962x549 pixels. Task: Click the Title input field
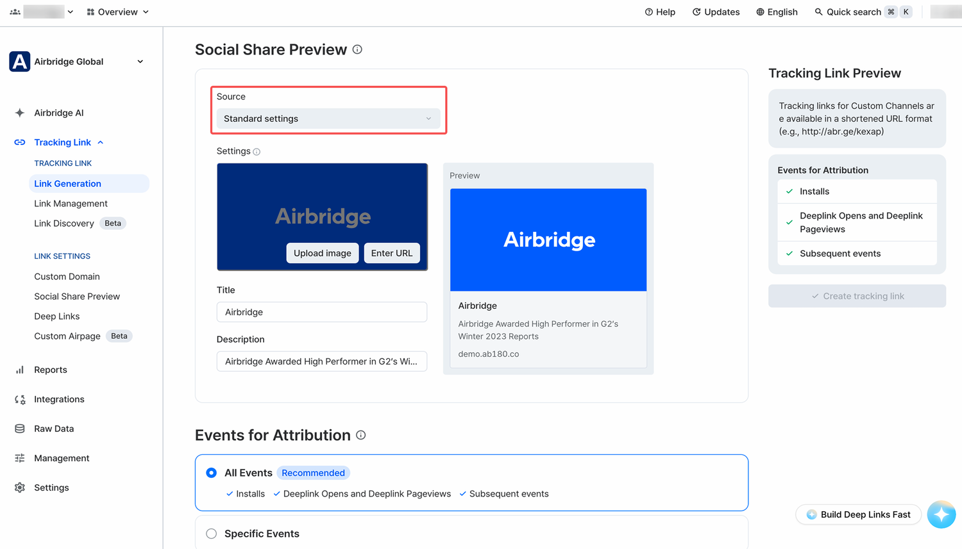pyautogui.click(x=322, y=312)
